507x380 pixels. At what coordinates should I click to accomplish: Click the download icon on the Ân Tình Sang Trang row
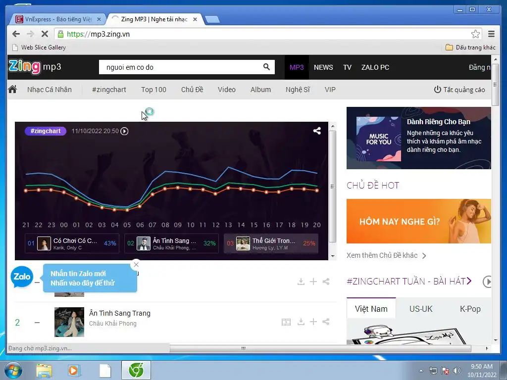point(301,322)
